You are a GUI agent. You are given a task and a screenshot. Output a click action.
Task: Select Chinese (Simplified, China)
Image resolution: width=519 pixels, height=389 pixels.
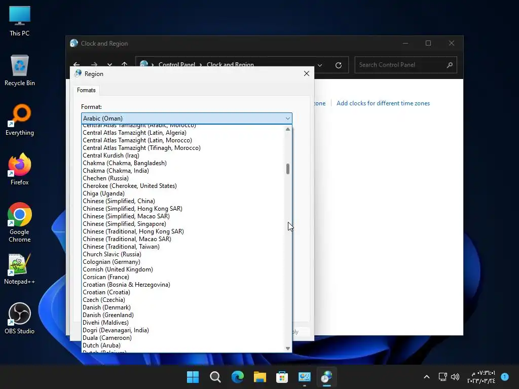tap(183, 201)
